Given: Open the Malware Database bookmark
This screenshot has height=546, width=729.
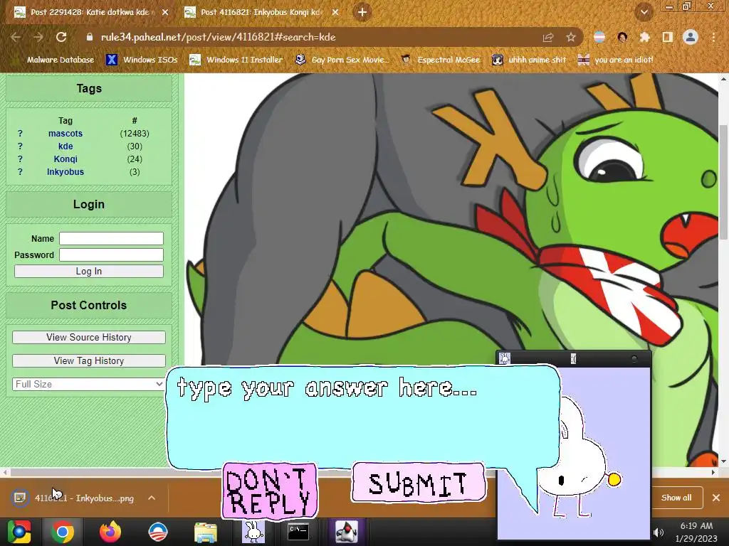Looking at the screenshot, I should point(54,60).
